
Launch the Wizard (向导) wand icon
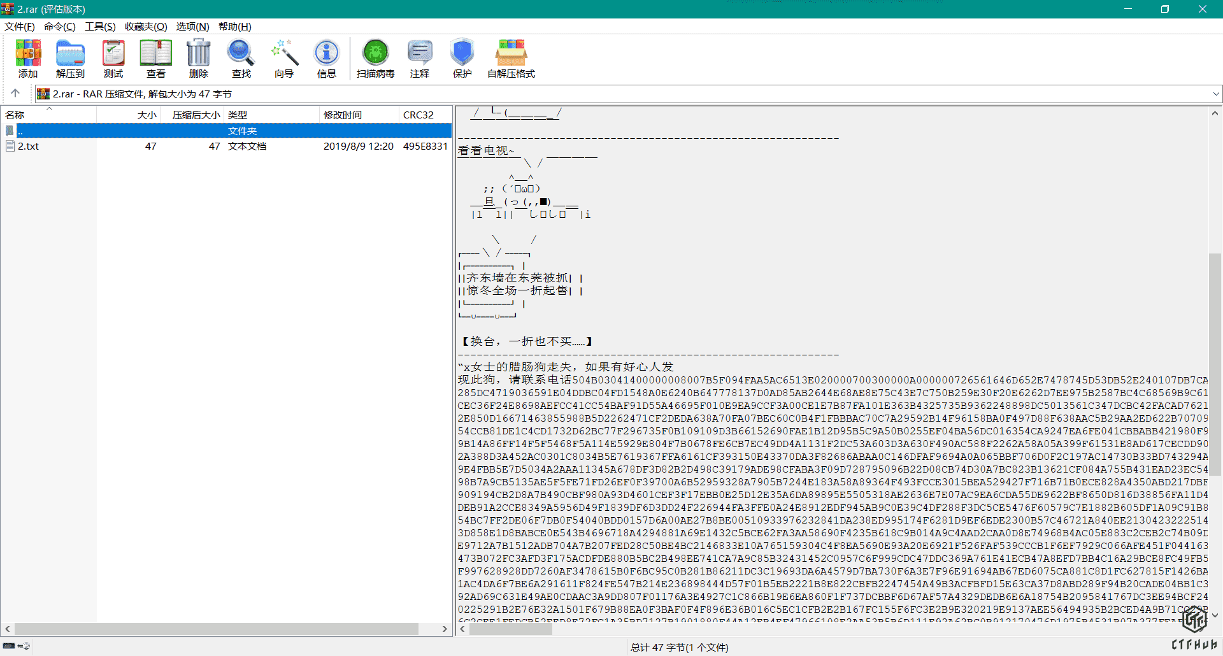[x=284, y=58]
